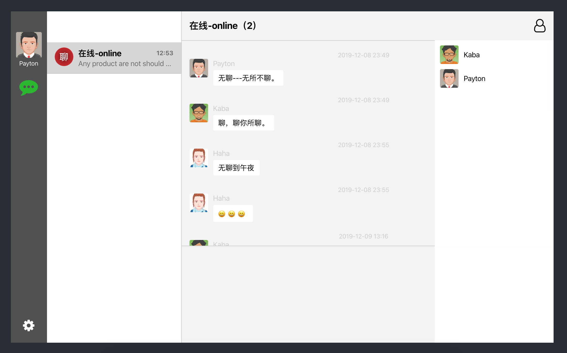Click Haha's avatar beside the emoji message

pos(199,203)
